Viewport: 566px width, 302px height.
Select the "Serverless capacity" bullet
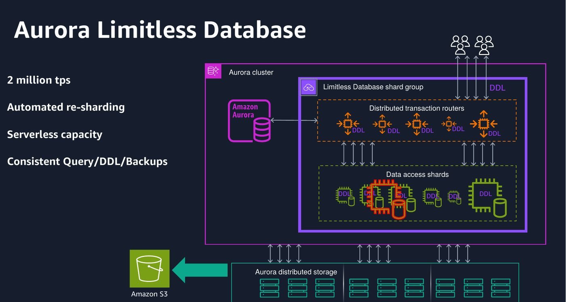click(55, 134)
